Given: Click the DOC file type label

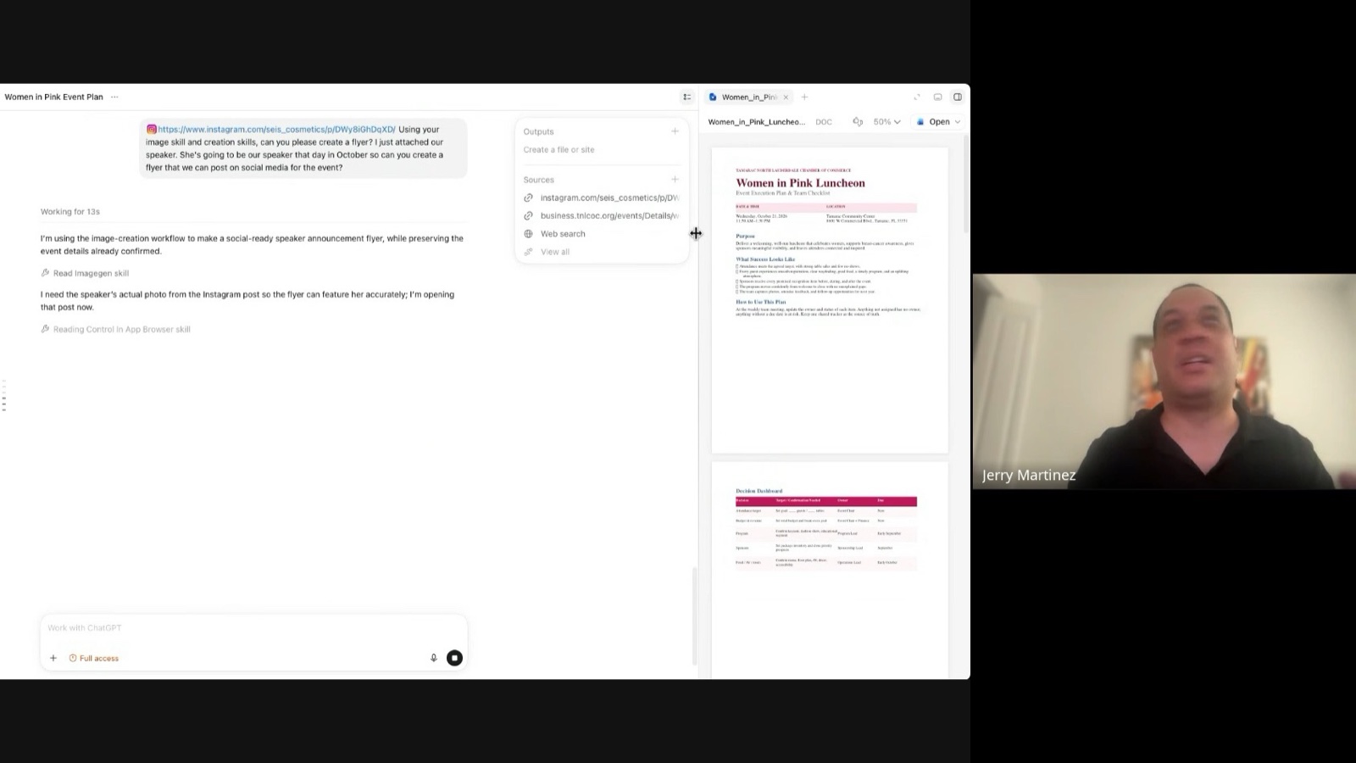Looking at the screenshot, I should tap(824, 122).
